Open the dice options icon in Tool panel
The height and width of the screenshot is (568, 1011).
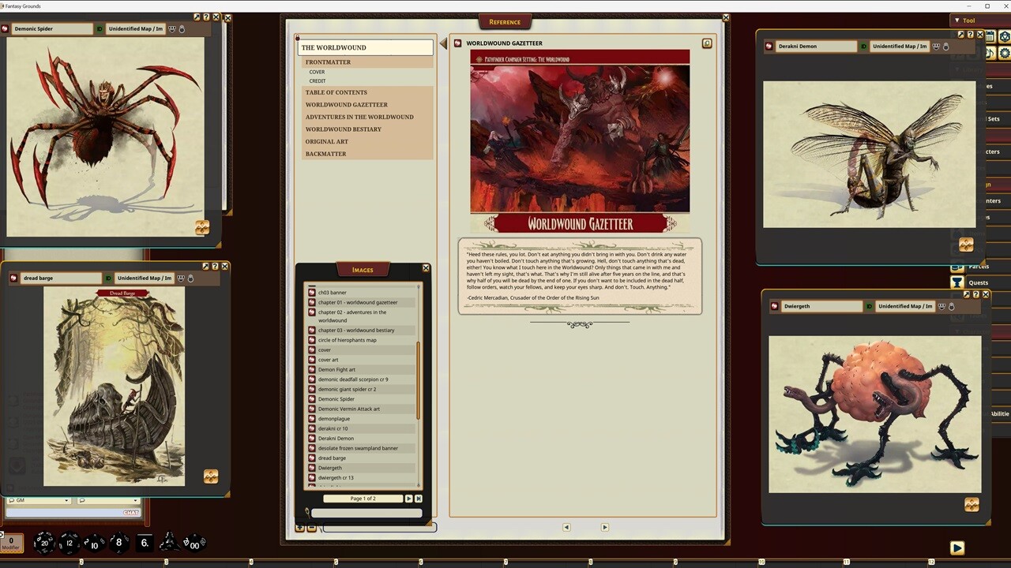tap(1005, 36)
